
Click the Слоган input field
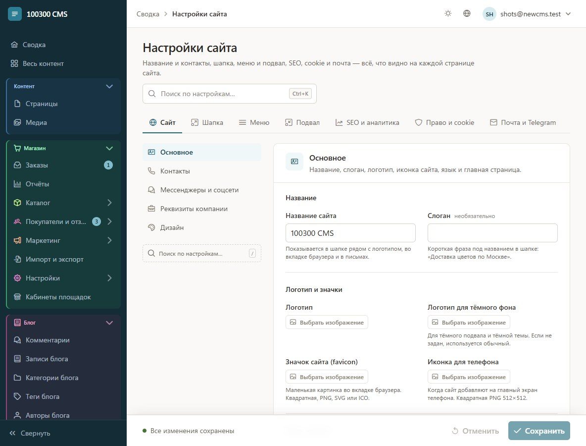492,233
